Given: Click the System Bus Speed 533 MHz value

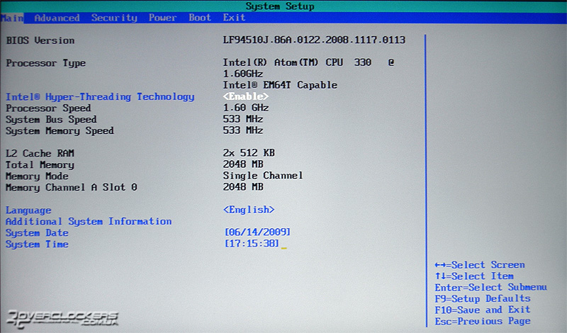Looking at the screenshot, I should (242, 119).
